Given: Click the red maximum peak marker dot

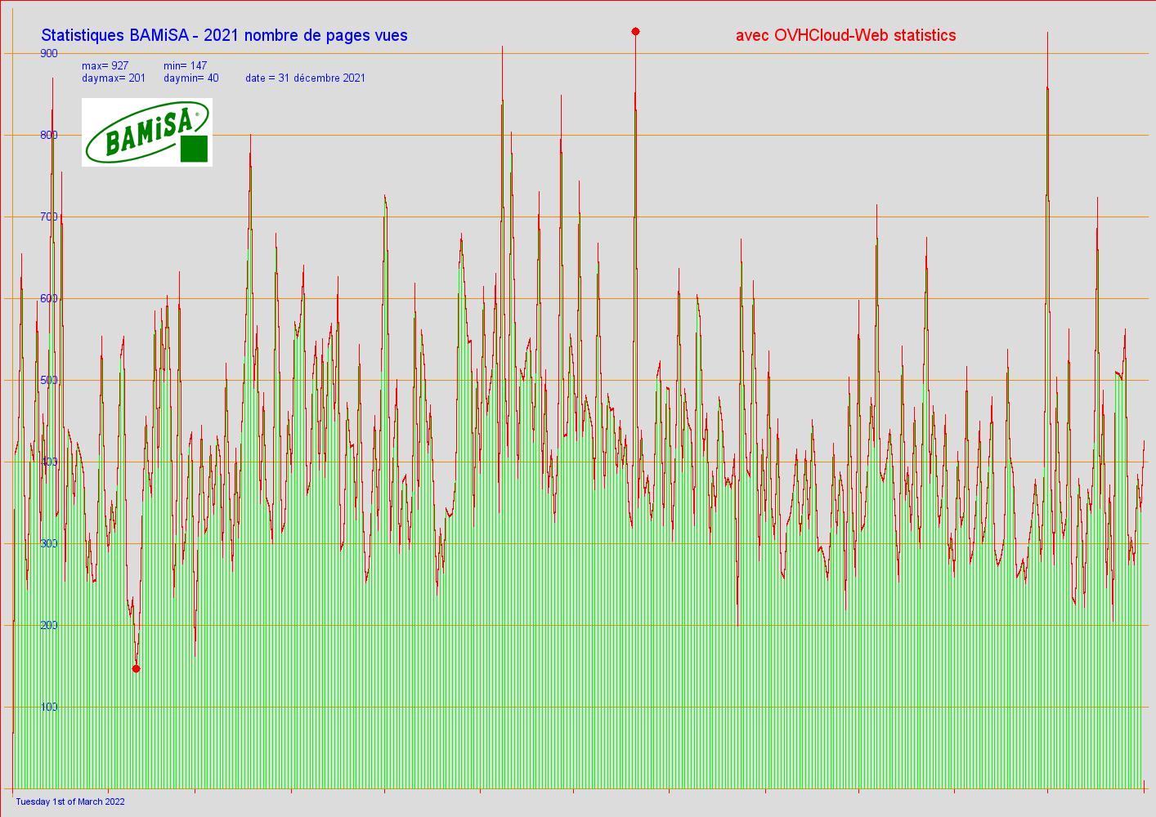Looking at the screenshot, I should 635,32.
